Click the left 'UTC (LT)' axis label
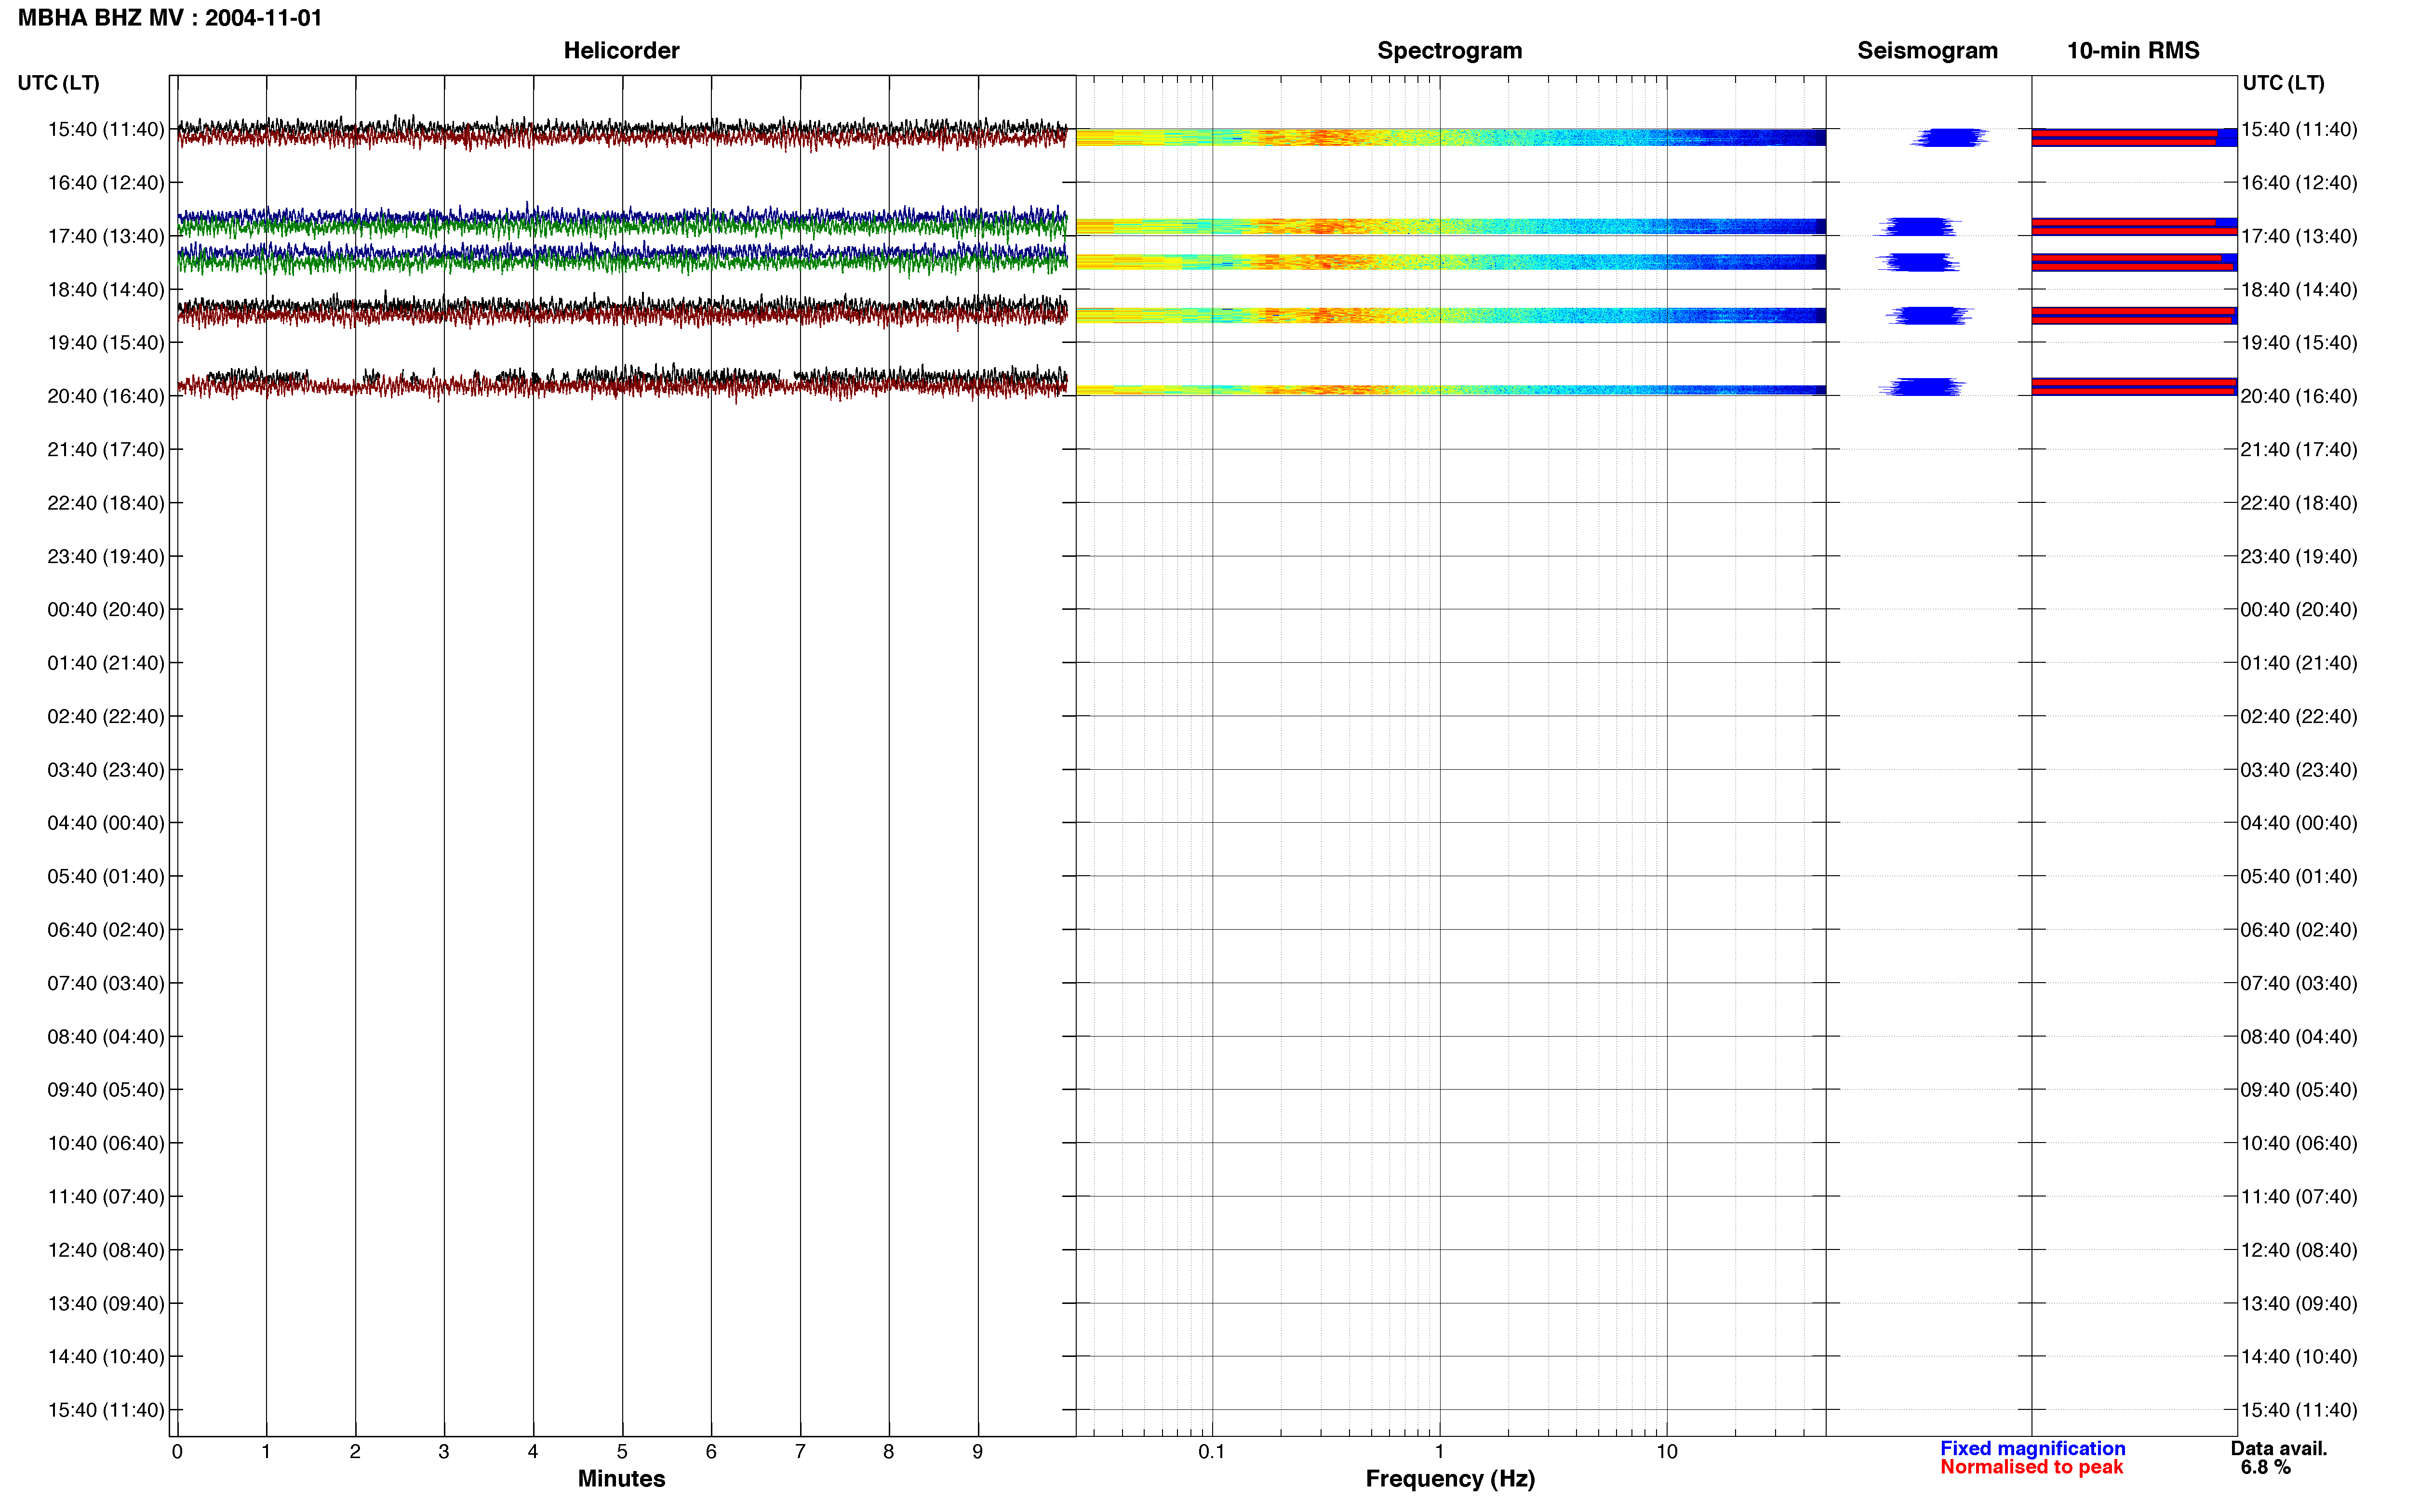The width and height of the screenshot is (2419, 1512). tap(59, 83)
